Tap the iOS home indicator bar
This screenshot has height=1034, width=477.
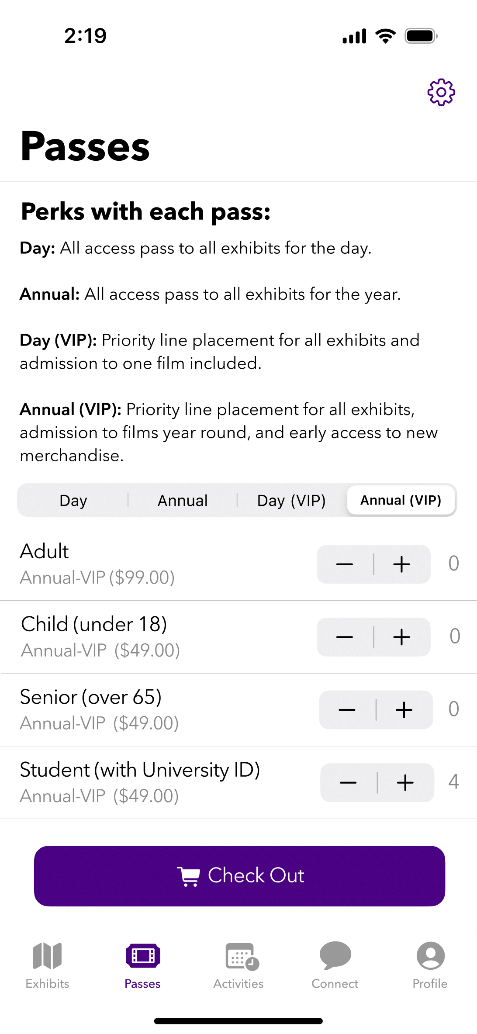click(238, 1021)
